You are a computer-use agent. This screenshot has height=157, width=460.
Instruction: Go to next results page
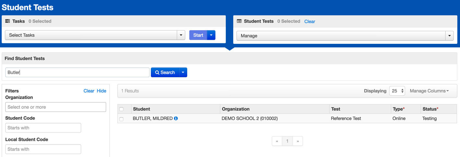tap(298, 141)
